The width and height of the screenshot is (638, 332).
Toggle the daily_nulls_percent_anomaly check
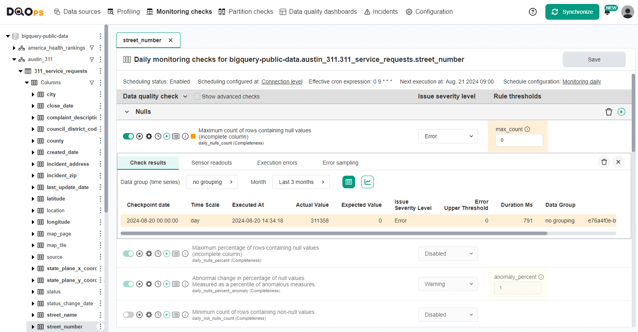coord(128,284)
